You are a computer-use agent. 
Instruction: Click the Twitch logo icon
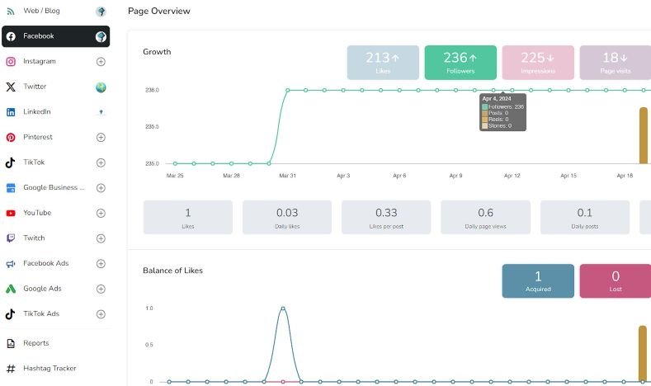click(x=11, y=238)
